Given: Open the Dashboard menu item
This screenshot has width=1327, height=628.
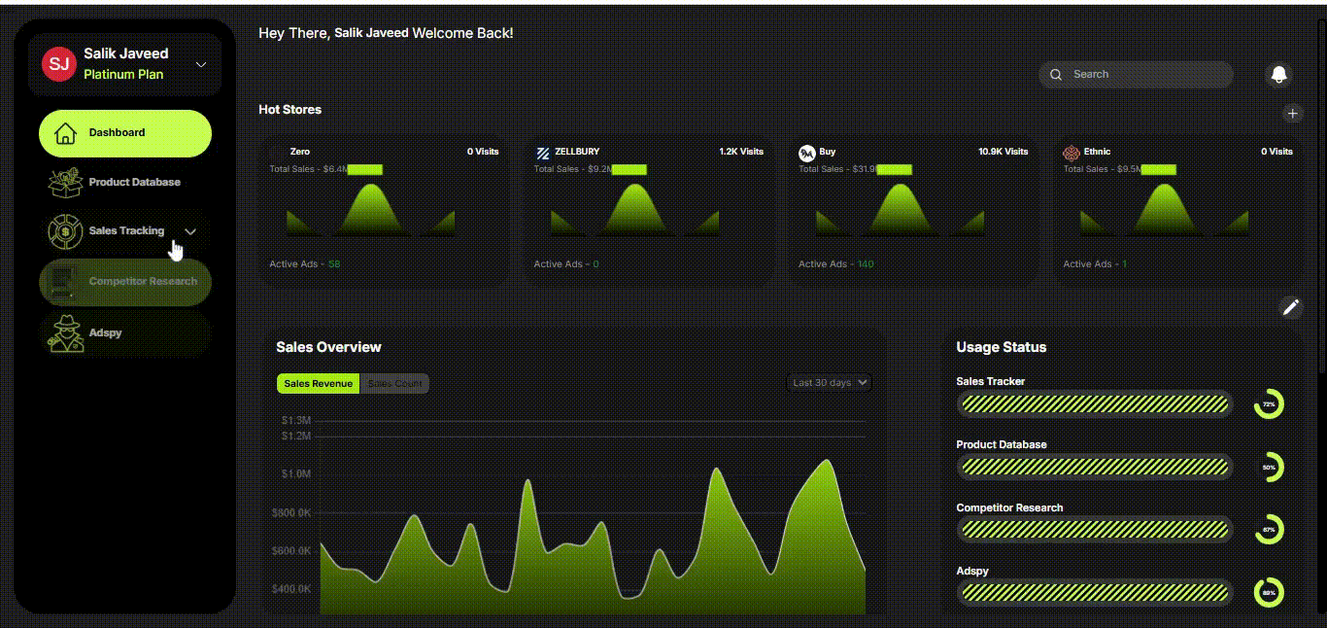Looking at the screenshot, I should pos(124,133).
